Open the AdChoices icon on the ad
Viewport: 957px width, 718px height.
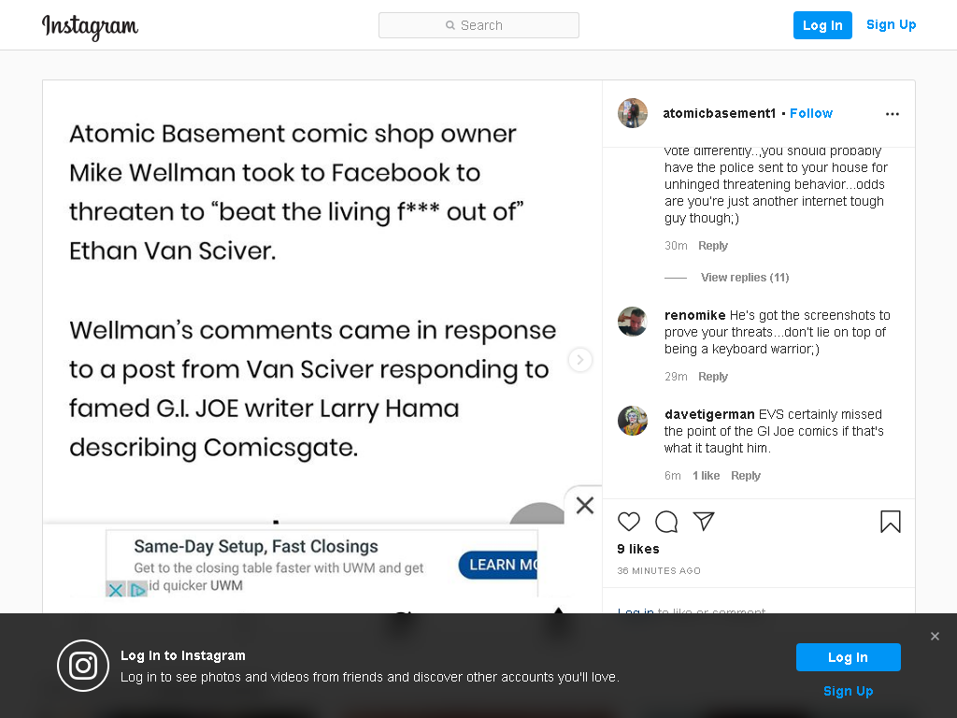138,589
